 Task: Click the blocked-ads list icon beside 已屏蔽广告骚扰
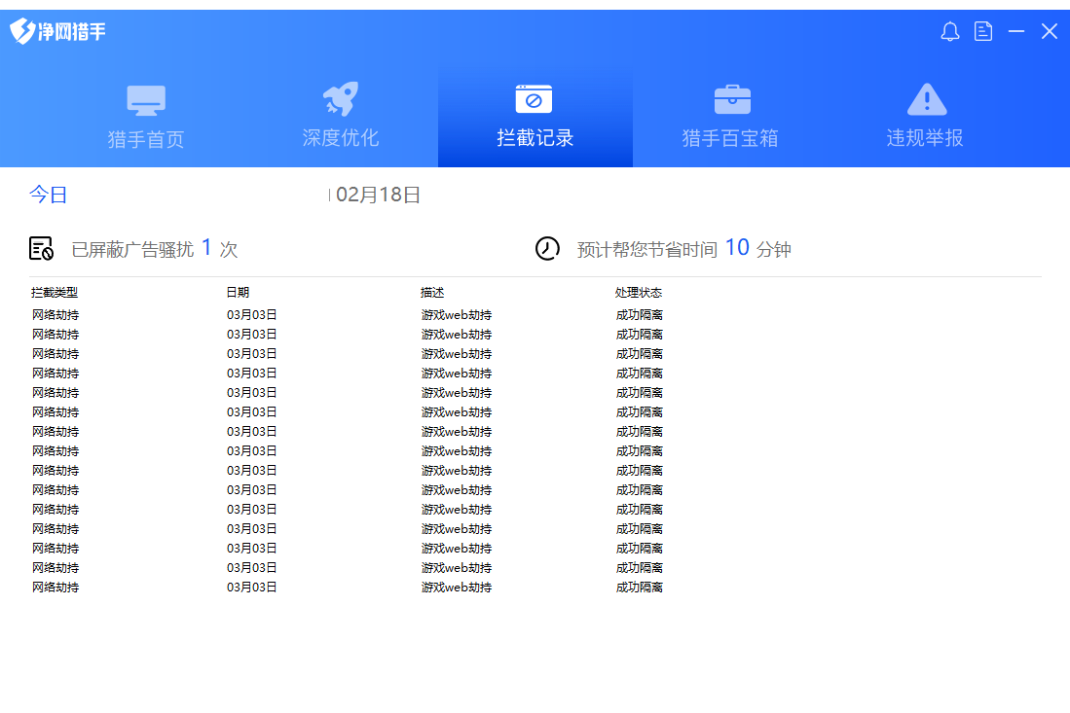click(43, 248)
